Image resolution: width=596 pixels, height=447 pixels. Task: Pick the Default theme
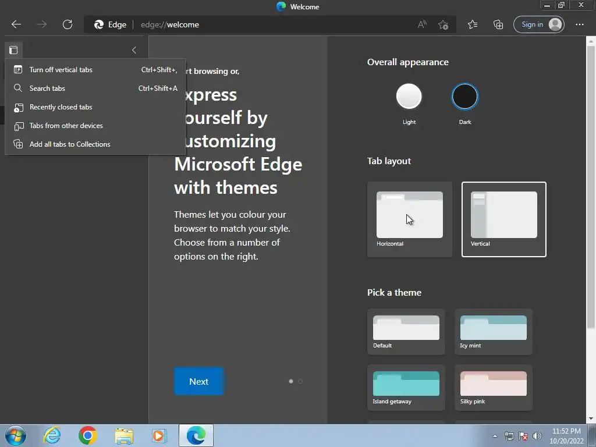pyautogui.click(x=406, y=332)
